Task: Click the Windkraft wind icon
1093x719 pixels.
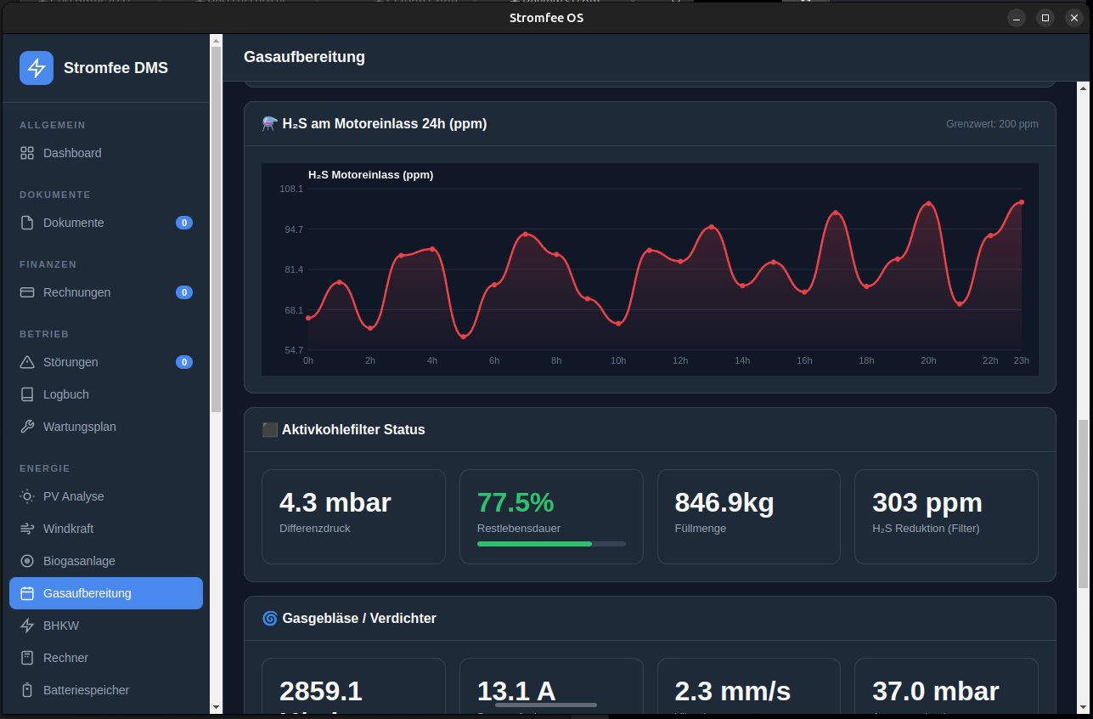Action: pyautogui.click(x=27, y=529)
